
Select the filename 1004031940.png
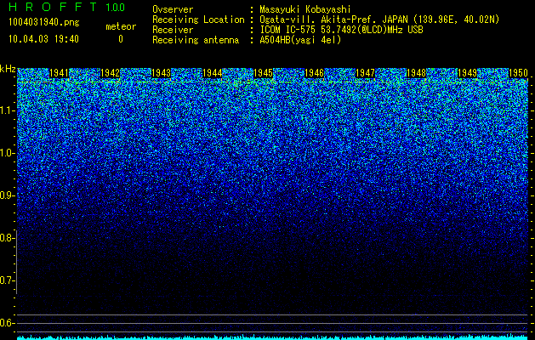[x=44, y=22]
